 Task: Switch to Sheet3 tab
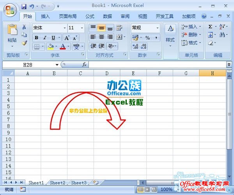(79, 183)
